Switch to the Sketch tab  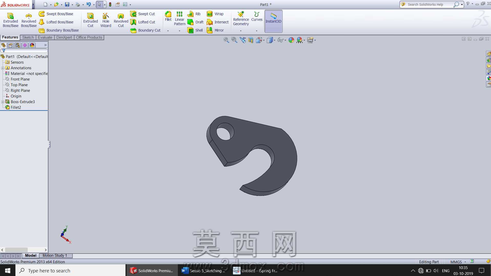point(28,37)
